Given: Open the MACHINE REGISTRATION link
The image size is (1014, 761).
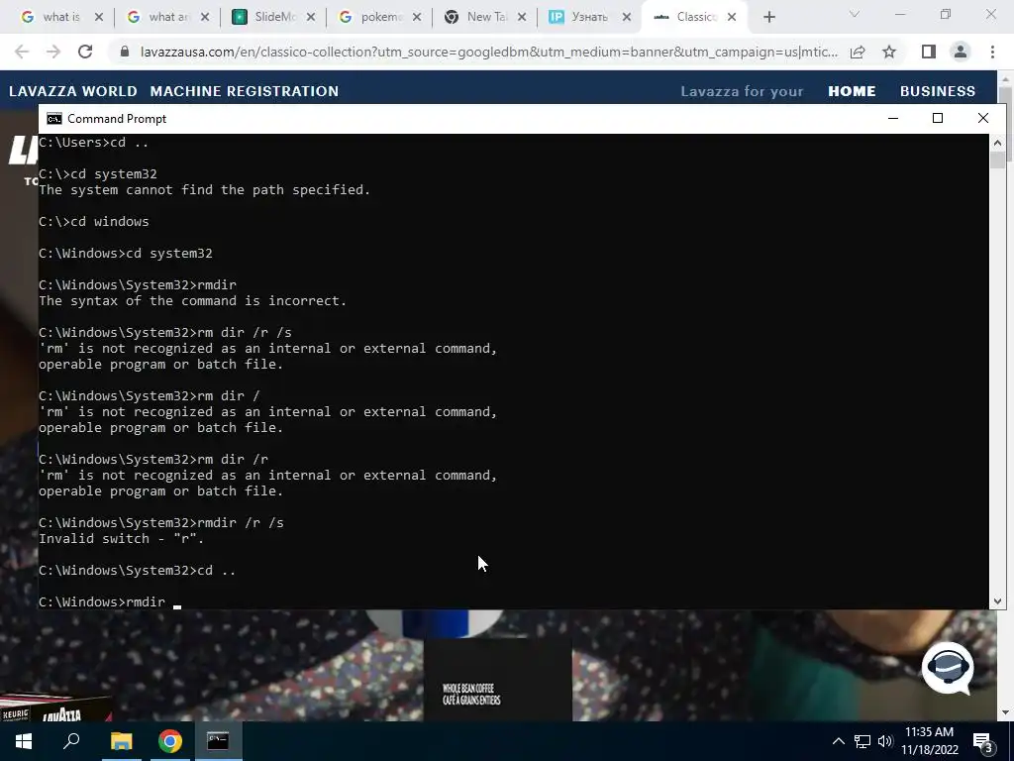Looking at the screenshot, I should pyautogui.click(x=245, y=91).
